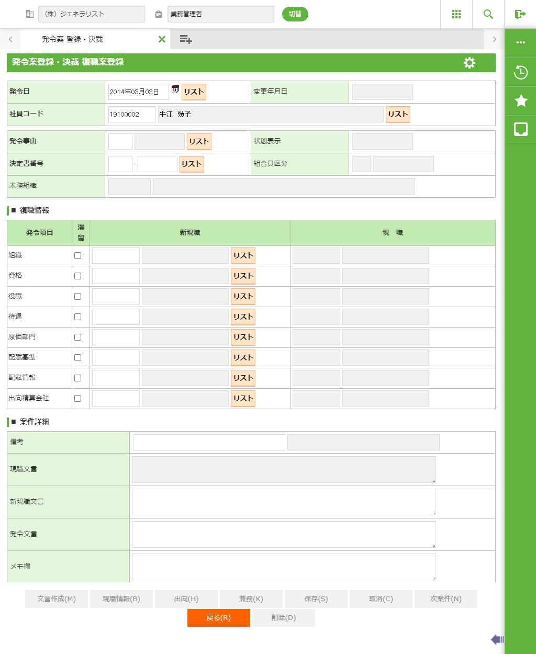Check the 滞留 checkbox for 組織
Viewport: 536px width, 654px height.
coord(77,256)
